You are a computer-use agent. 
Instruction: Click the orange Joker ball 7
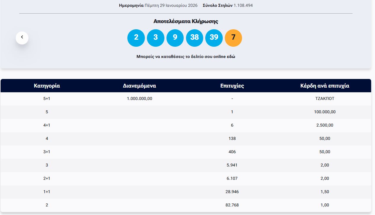point(233,38)
